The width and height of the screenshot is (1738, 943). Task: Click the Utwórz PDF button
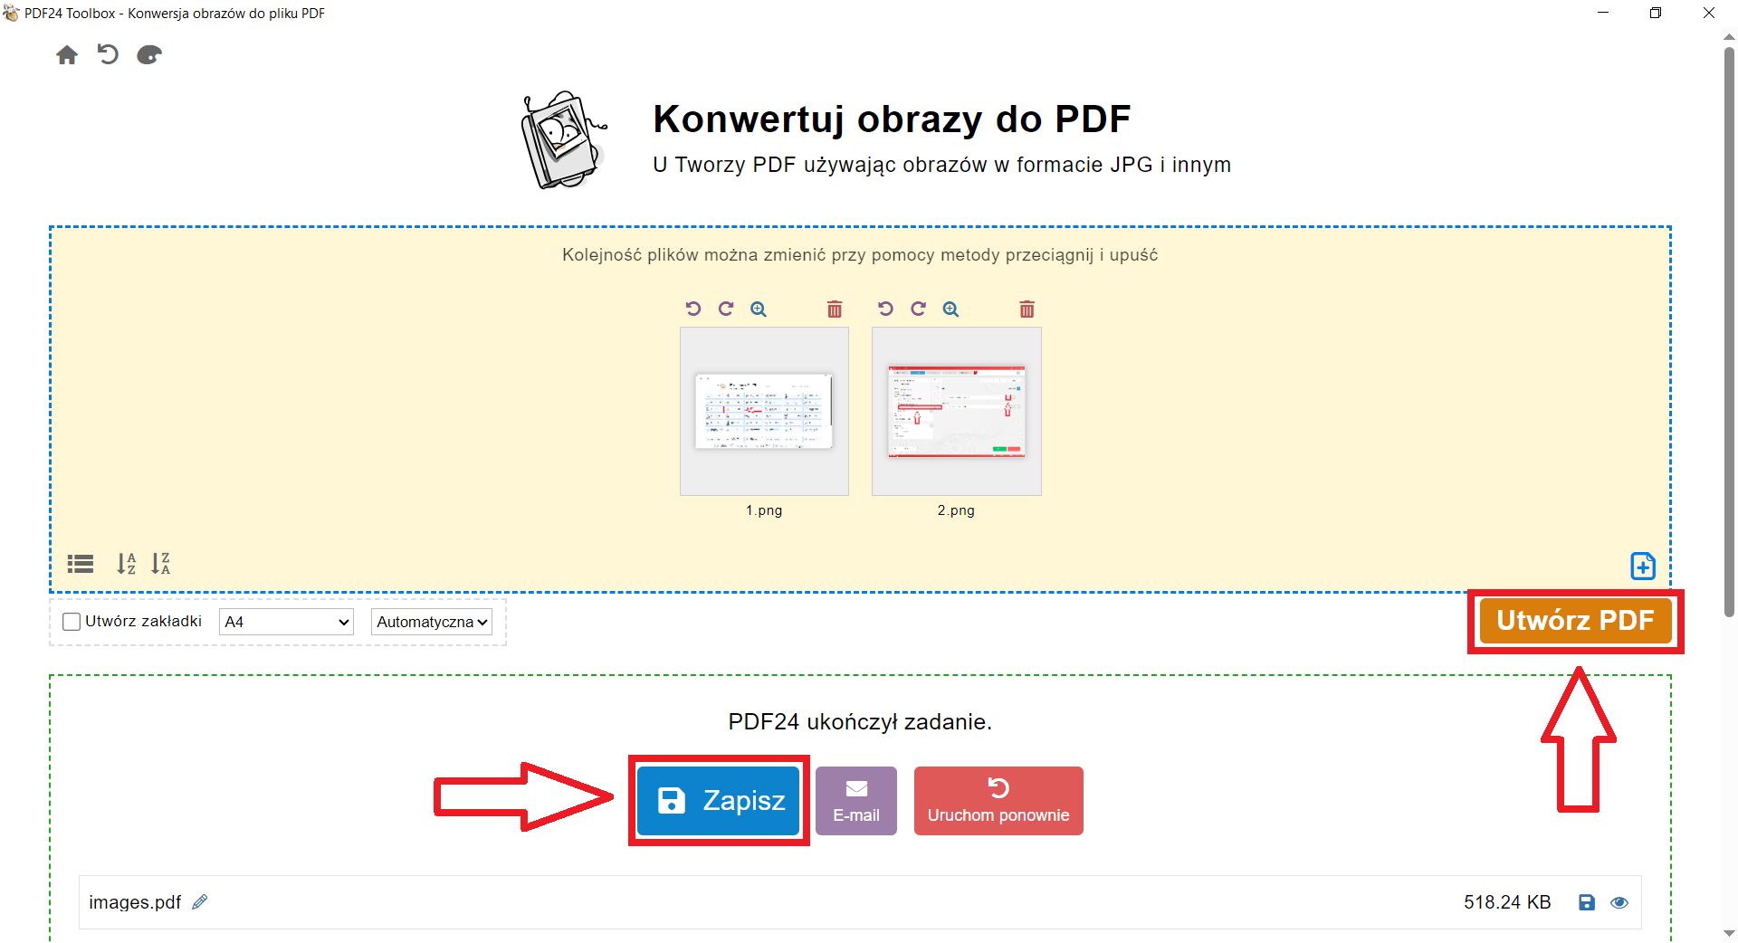[x=1575, y=621]
